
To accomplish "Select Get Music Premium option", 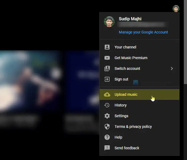I will 139,58.
